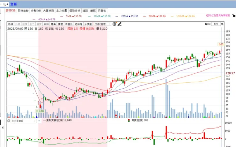
Task: Open the 主力買賣超 indicator dropdown
Action: [24, 121]
